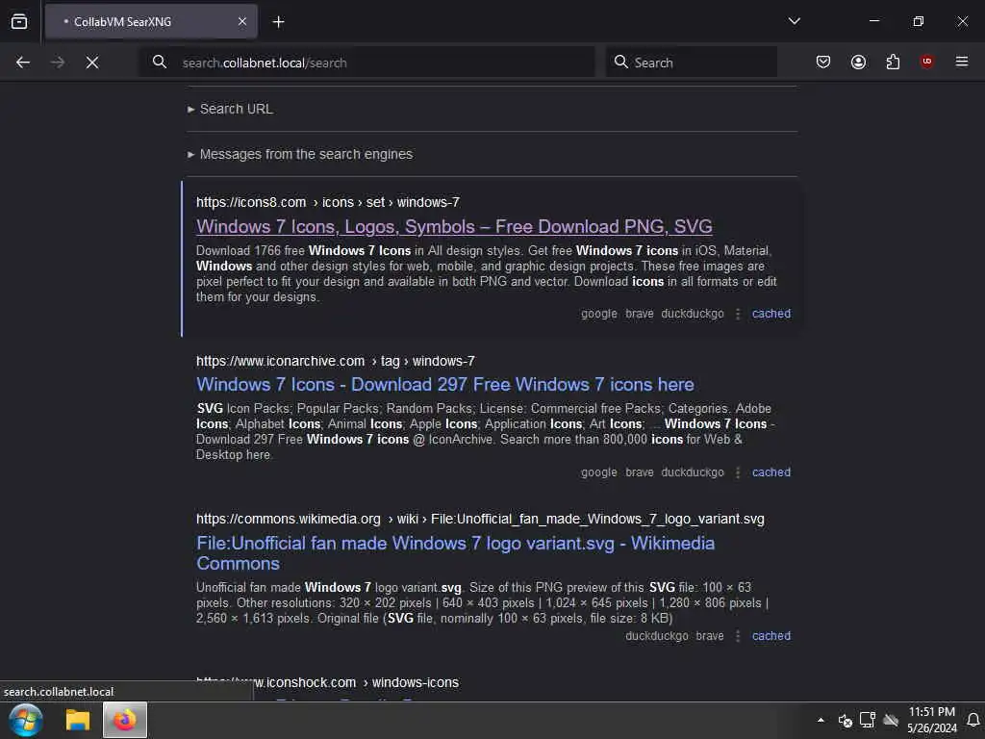Open cached version of Wikimedia result

point(771,636)
